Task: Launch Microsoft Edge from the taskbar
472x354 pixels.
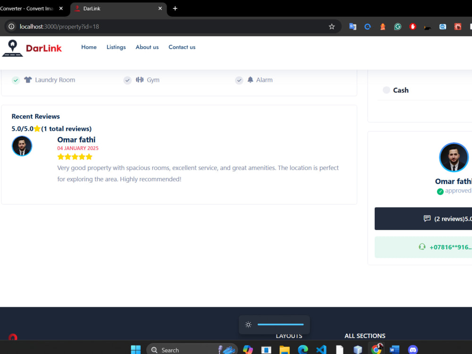Action: 303,349
